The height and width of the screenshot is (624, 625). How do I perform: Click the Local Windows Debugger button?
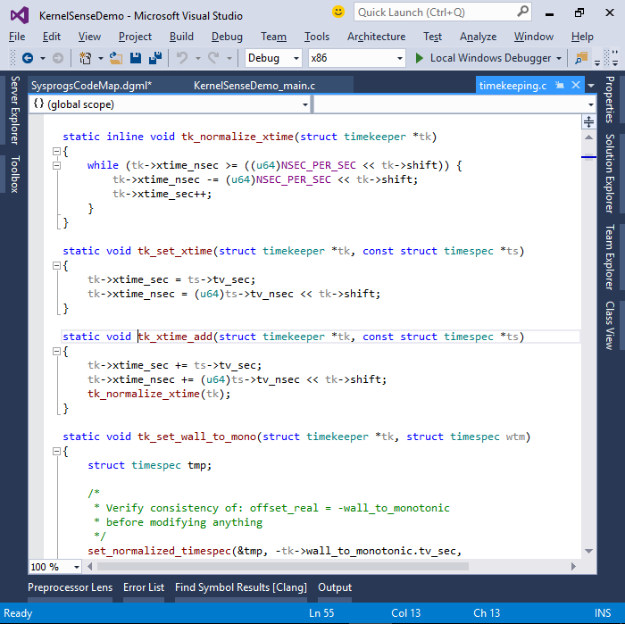click(484, 58)
